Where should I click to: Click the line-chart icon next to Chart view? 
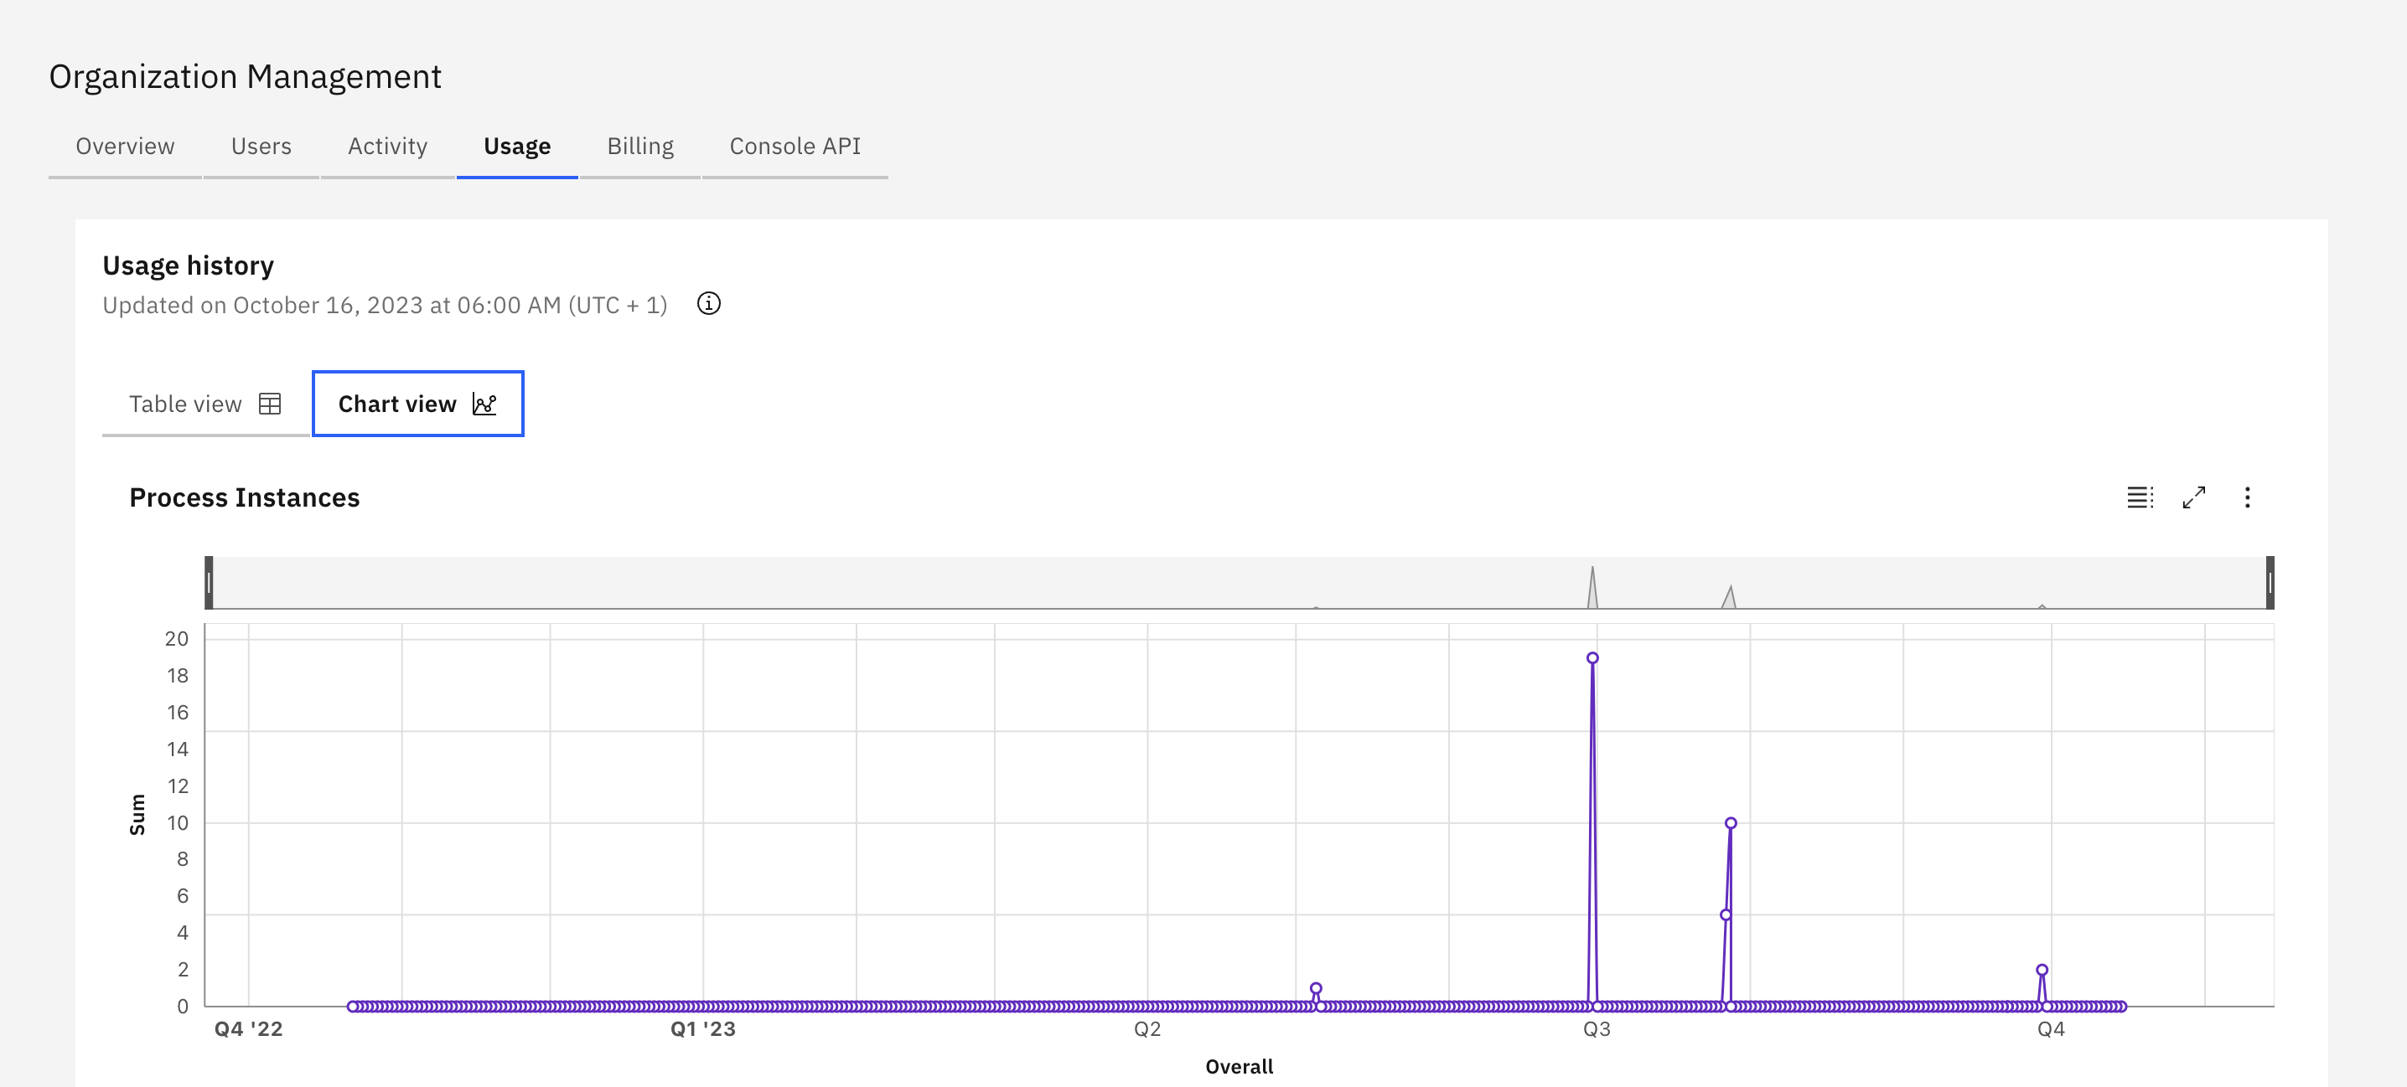tap(484, 404)
